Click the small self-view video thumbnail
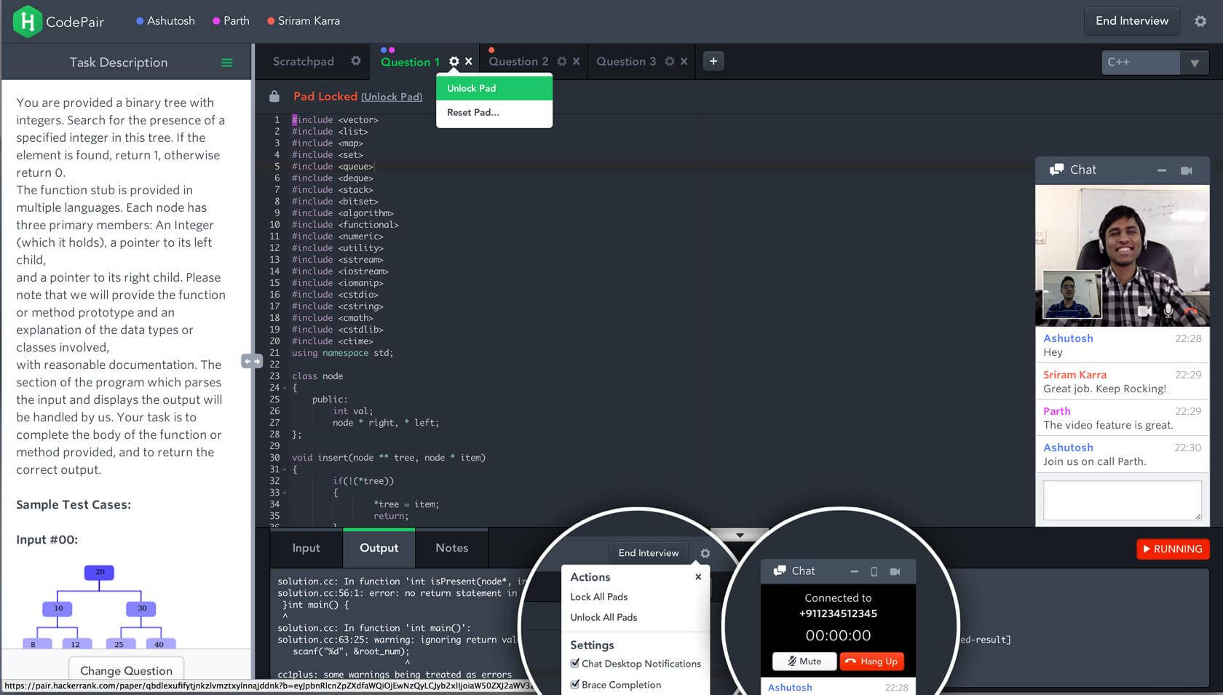1223x695 pixels. coord(1072,295)
